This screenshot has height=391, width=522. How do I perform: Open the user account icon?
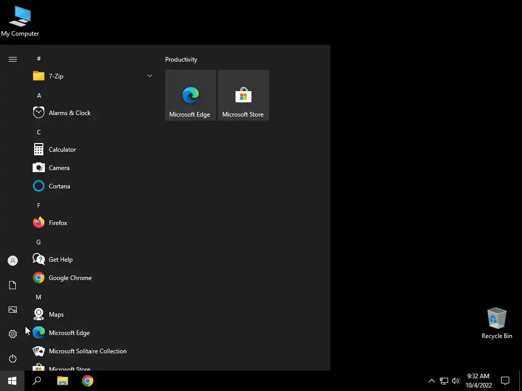click(x=13, y=261)
